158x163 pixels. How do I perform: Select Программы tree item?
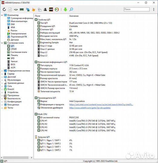(11, 95)
